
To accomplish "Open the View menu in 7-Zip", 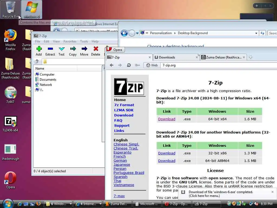I will 56,41.
